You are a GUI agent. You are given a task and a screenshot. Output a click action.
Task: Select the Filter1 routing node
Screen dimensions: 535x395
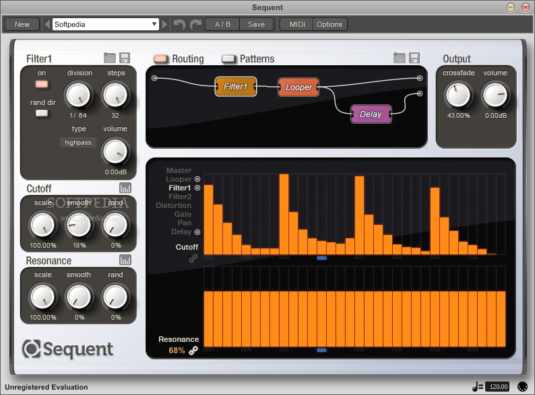pos(235,87)
